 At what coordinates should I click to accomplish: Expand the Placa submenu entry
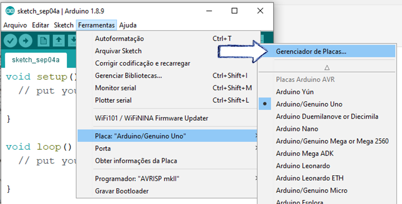coord(167,136)
